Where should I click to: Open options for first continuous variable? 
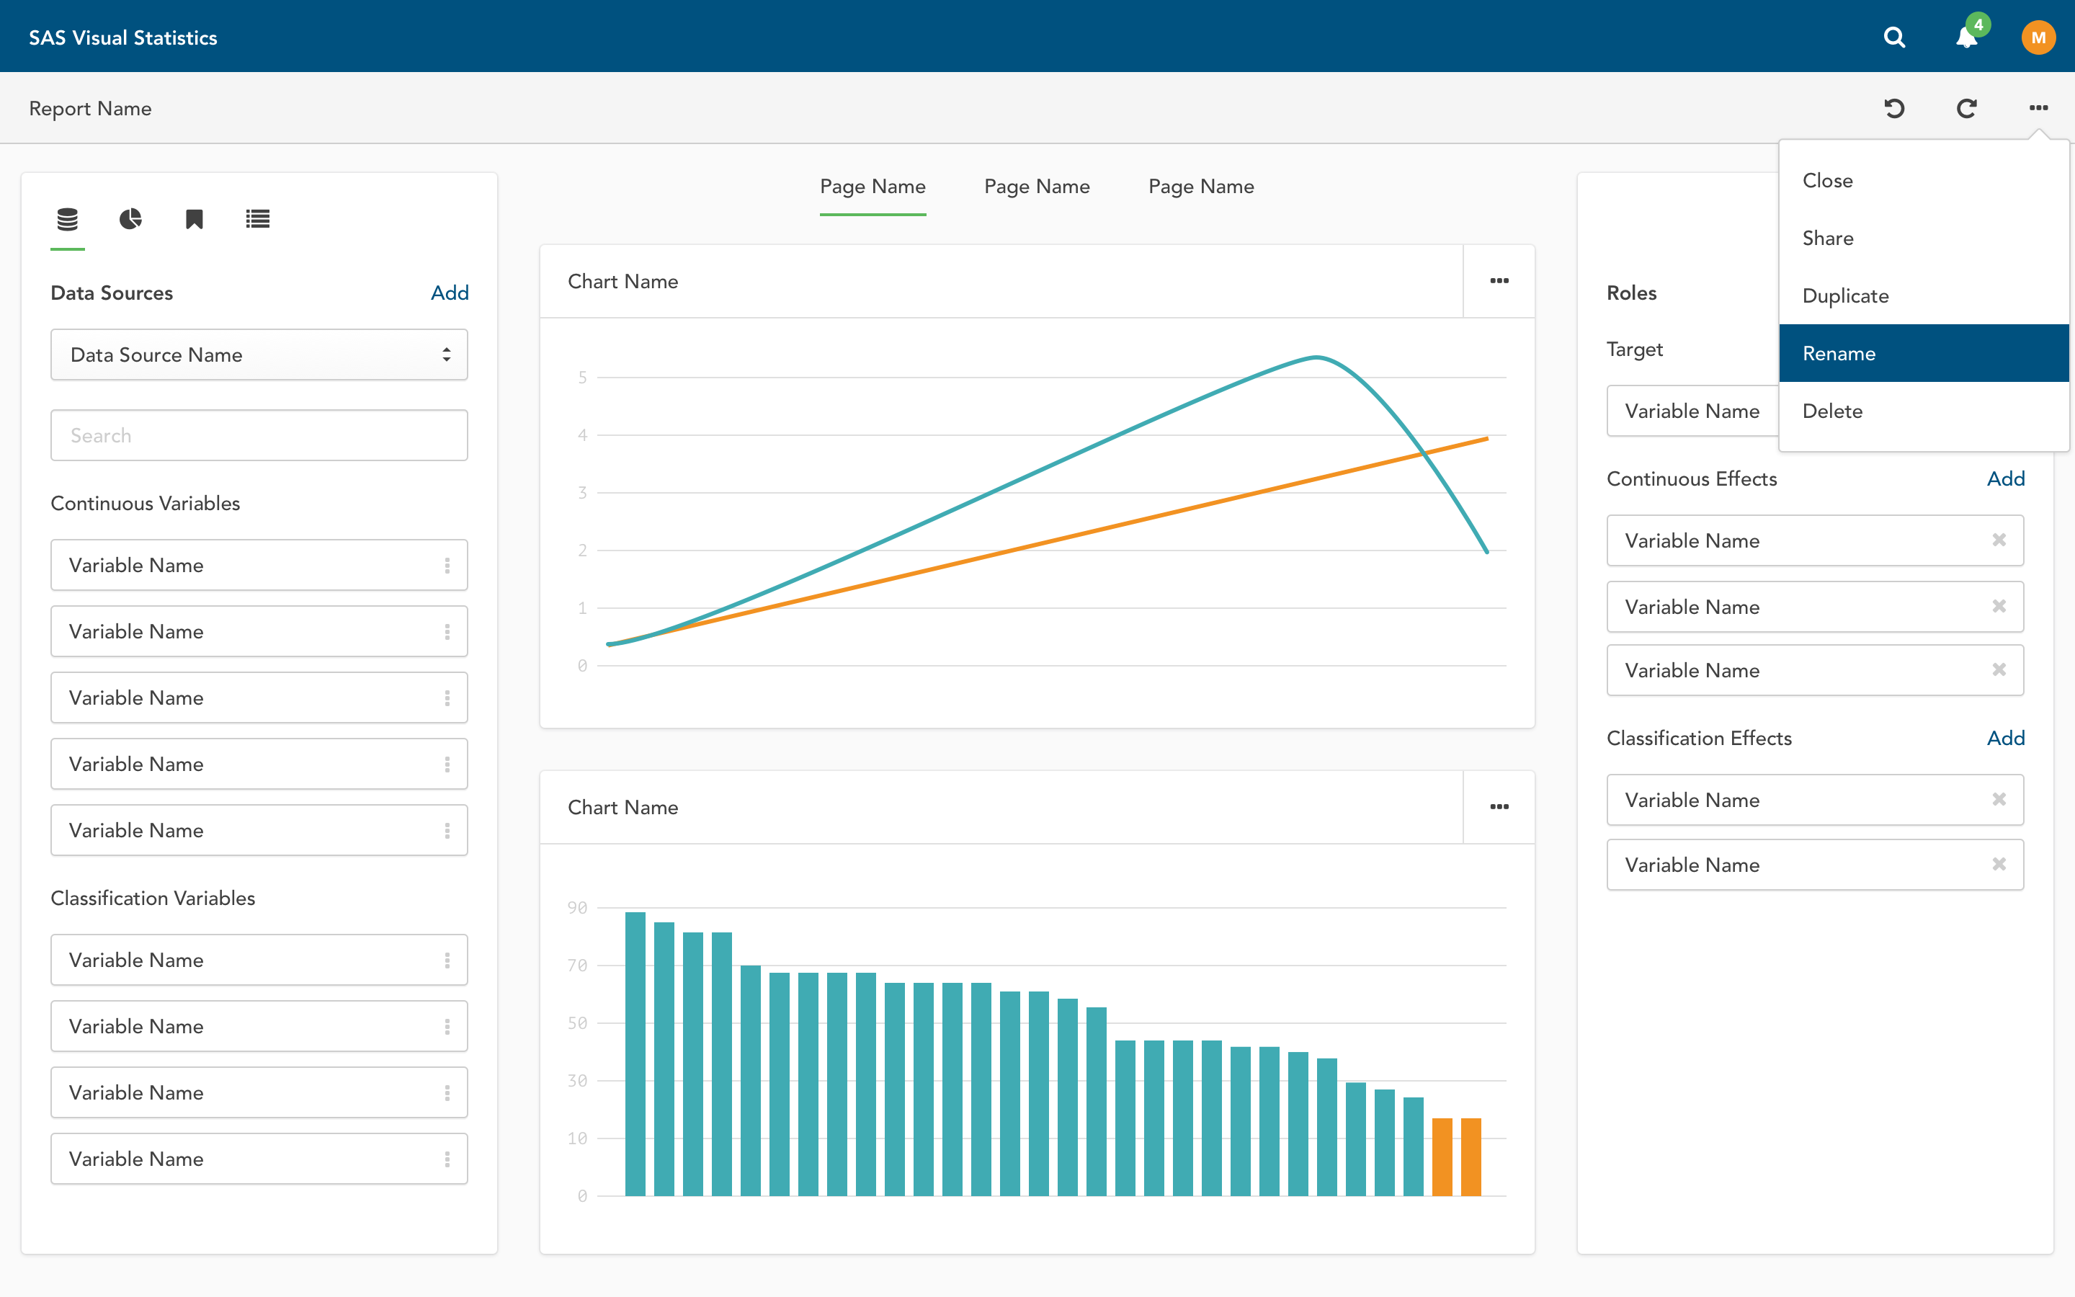click(x=447, y=566)
